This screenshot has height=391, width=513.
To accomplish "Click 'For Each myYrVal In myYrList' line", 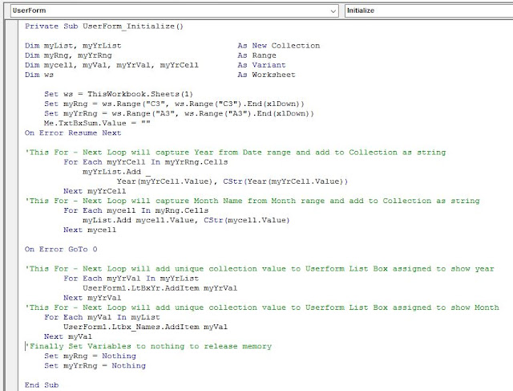I will tap(131, 279).
